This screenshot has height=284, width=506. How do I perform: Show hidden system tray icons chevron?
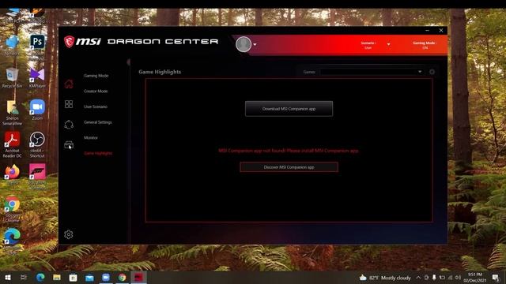tap(418, 278)
